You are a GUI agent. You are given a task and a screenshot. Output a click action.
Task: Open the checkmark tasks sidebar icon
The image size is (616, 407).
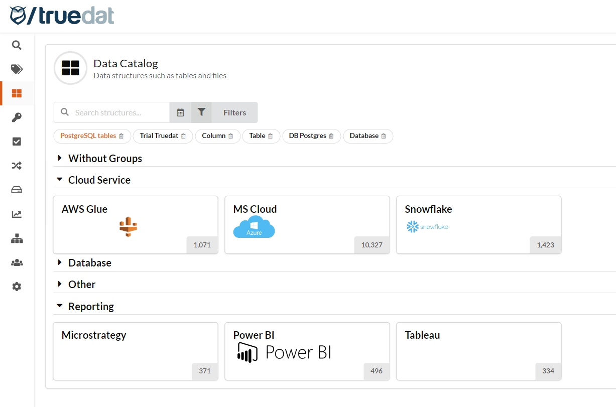point(17,142)
